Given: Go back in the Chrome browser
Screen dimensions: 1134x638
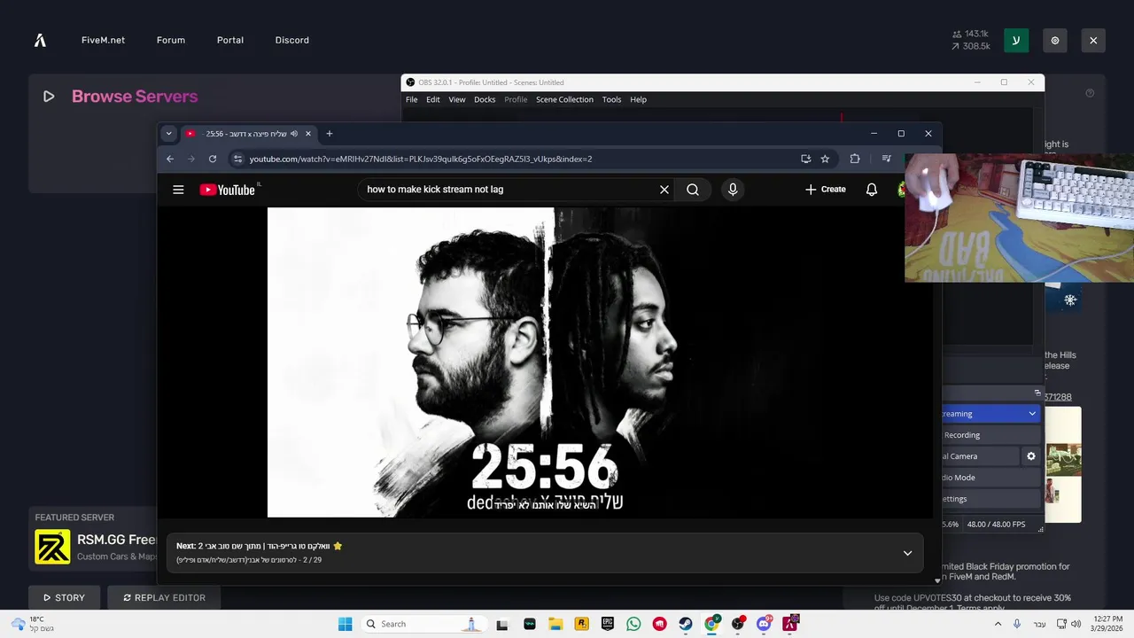Looking at the screenshot, I should (x=170, y=159).
